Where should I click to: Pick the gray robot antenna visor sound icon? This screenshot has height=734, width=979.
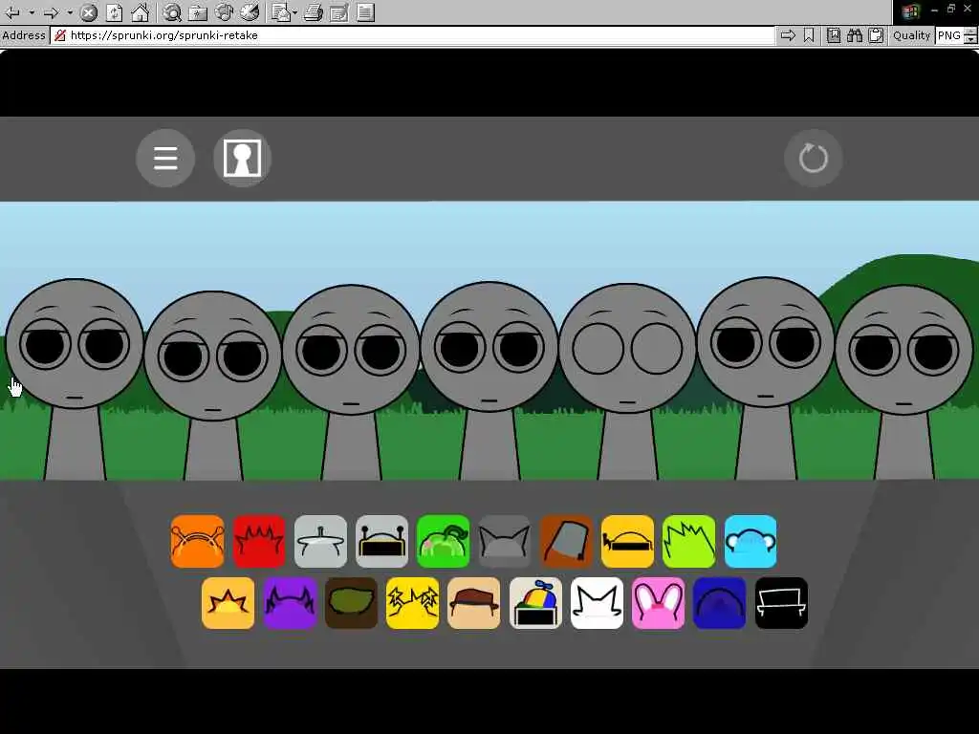(x=382, y=541)
